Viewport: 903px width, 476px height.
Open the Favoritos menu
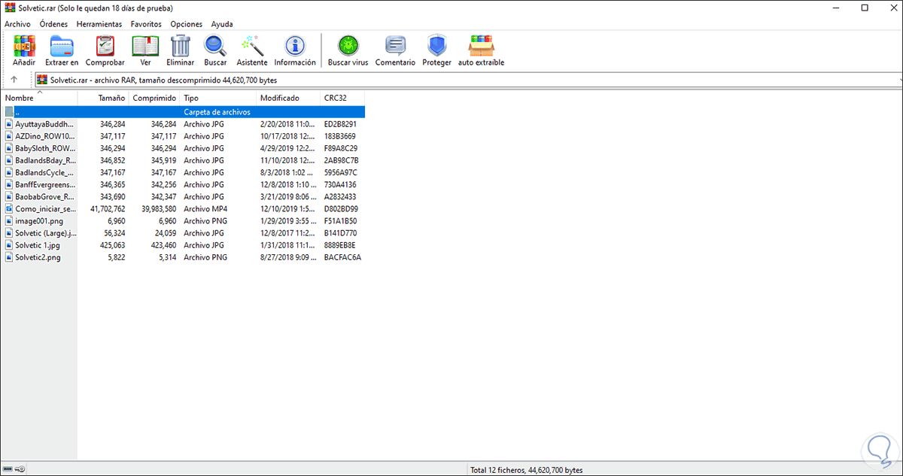(x=146, y=24)
